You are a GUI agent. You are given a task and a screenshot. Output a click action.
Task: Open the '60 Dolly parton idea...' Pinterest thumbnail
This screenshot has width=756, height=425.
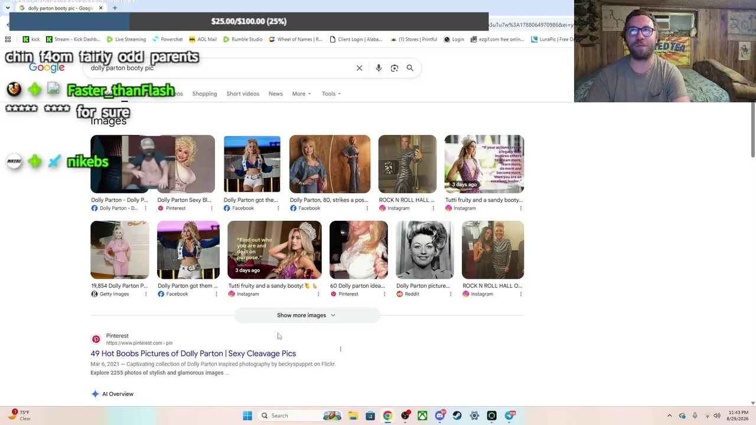(x=359, y=250)
